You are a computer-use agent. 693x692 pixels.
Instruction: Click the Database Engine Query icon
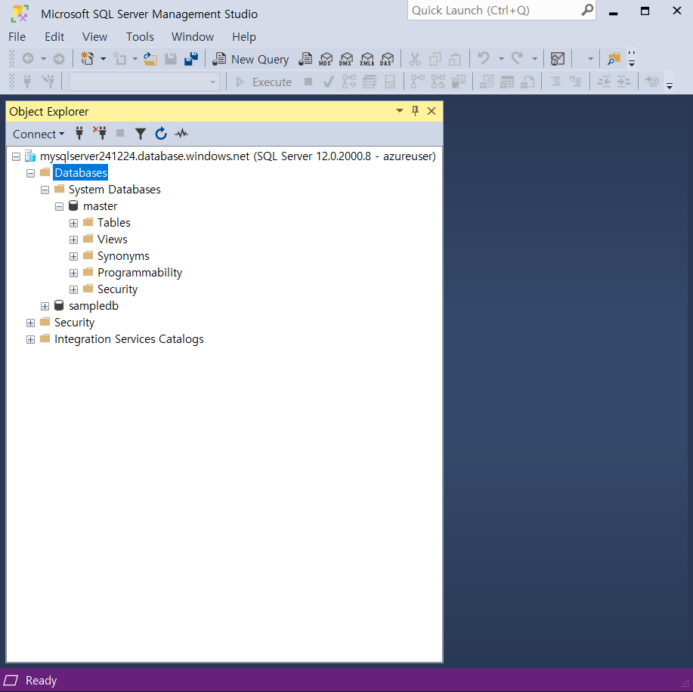pos(305,59)
